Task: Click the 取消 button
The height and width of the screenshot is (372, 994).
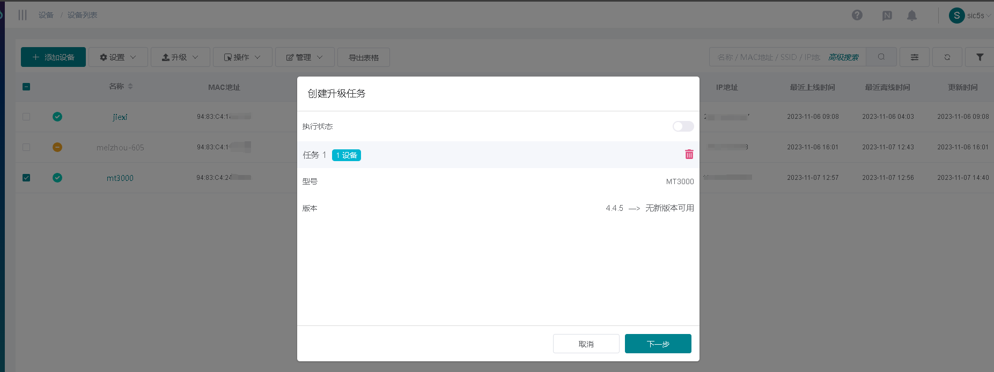Action: coord(586,344)
